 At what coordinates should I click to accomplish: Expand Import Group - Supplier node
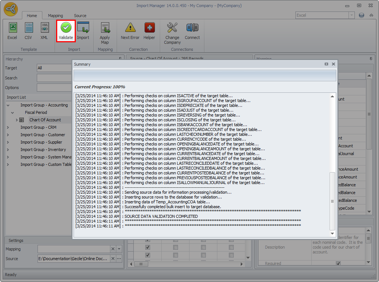pos(8,142)
